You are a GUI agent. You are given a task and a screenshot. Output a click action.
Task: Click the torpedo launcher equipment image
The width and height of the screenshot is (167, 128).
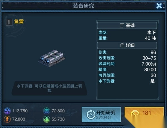point(52,58)
